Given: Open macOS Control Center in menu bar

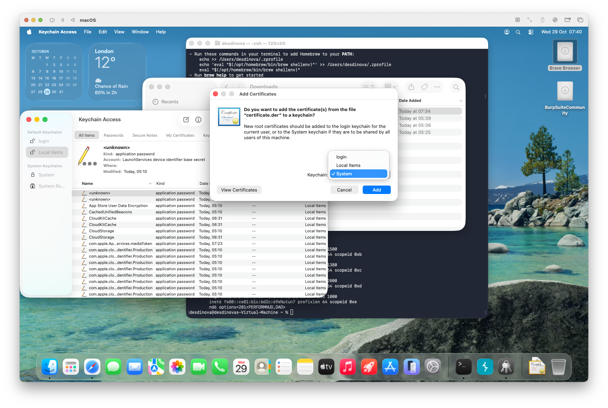Looking at the screenshot, I should pos(531,32).
